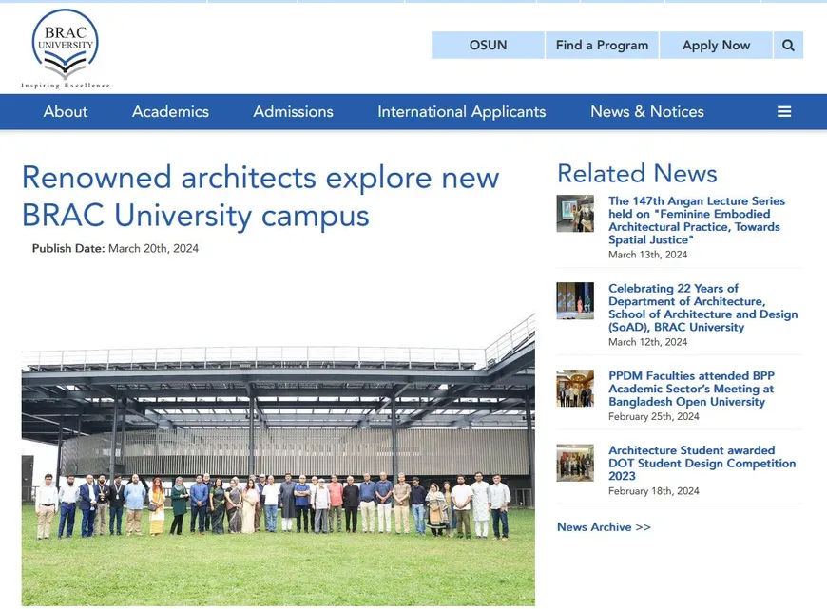Image resolution: width=827 pixels, height=609 pixels.
Task: Expand the hamburger menu icon
Action: click(x=784, y=112)
